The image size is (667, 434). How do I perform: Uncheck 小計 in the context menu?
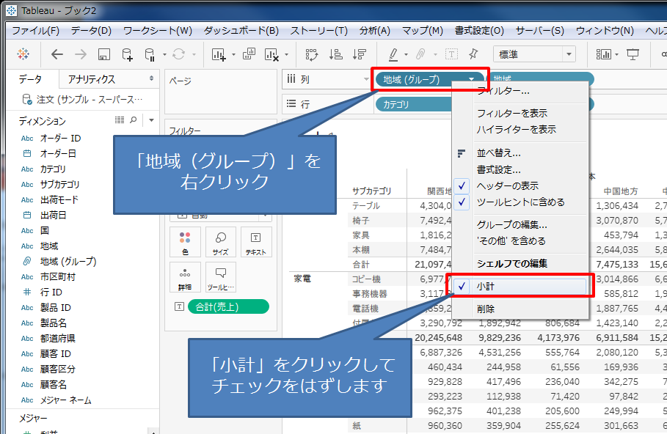[485, 286]
